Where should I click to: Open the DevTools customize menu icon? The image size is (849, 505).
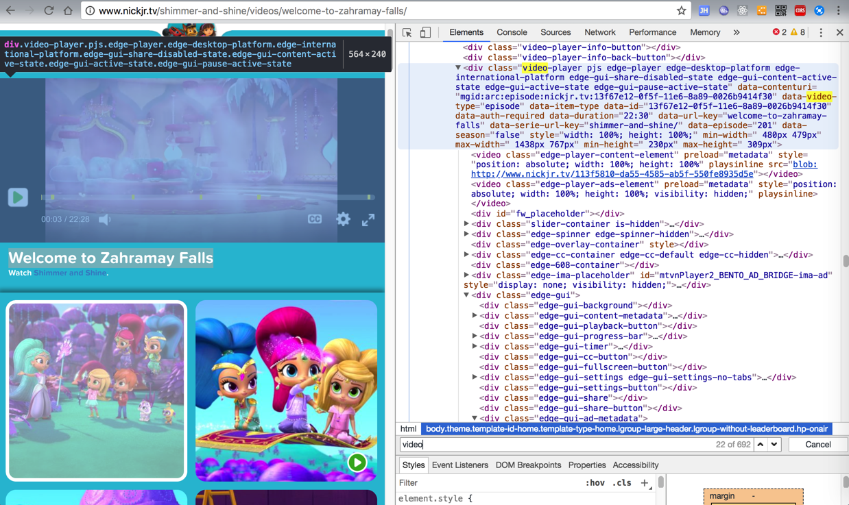point(821,32)
